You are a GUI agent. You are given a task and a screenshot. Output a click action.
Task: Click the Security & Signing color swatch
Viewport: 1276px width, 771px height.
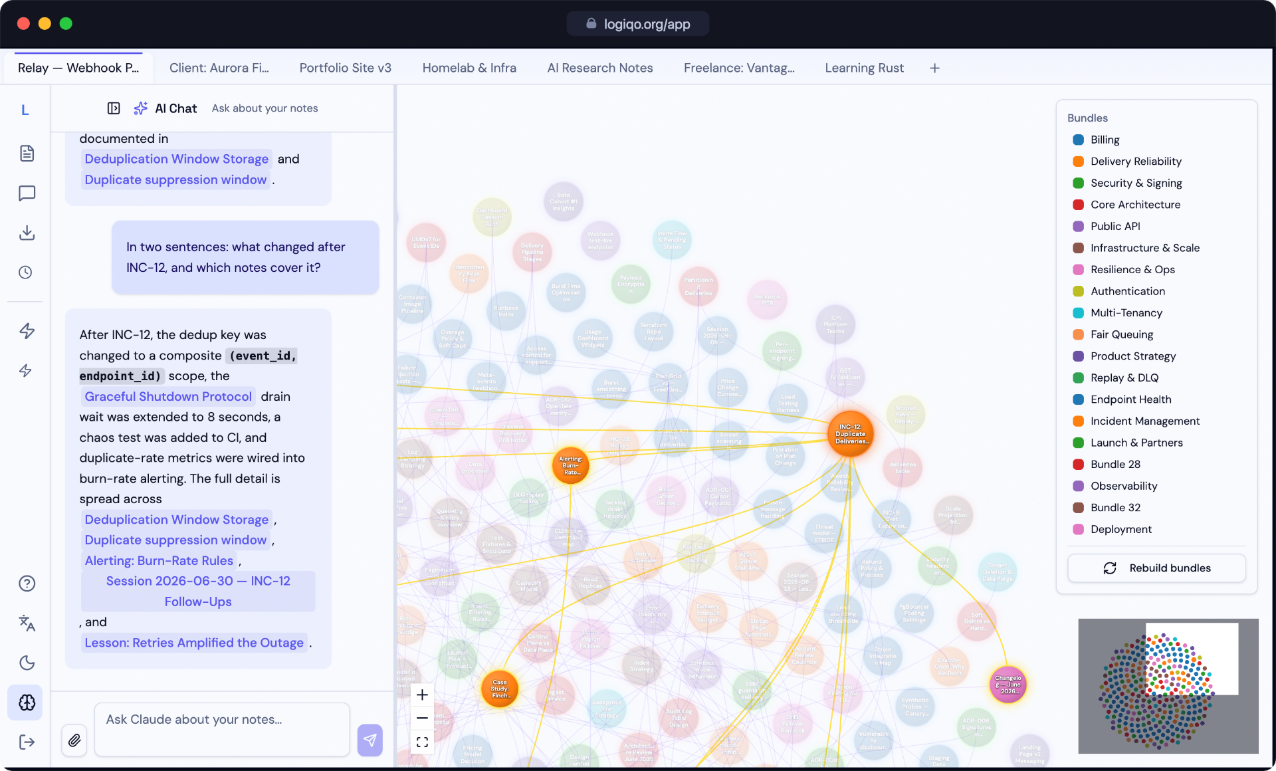(x=1078, y=183)
